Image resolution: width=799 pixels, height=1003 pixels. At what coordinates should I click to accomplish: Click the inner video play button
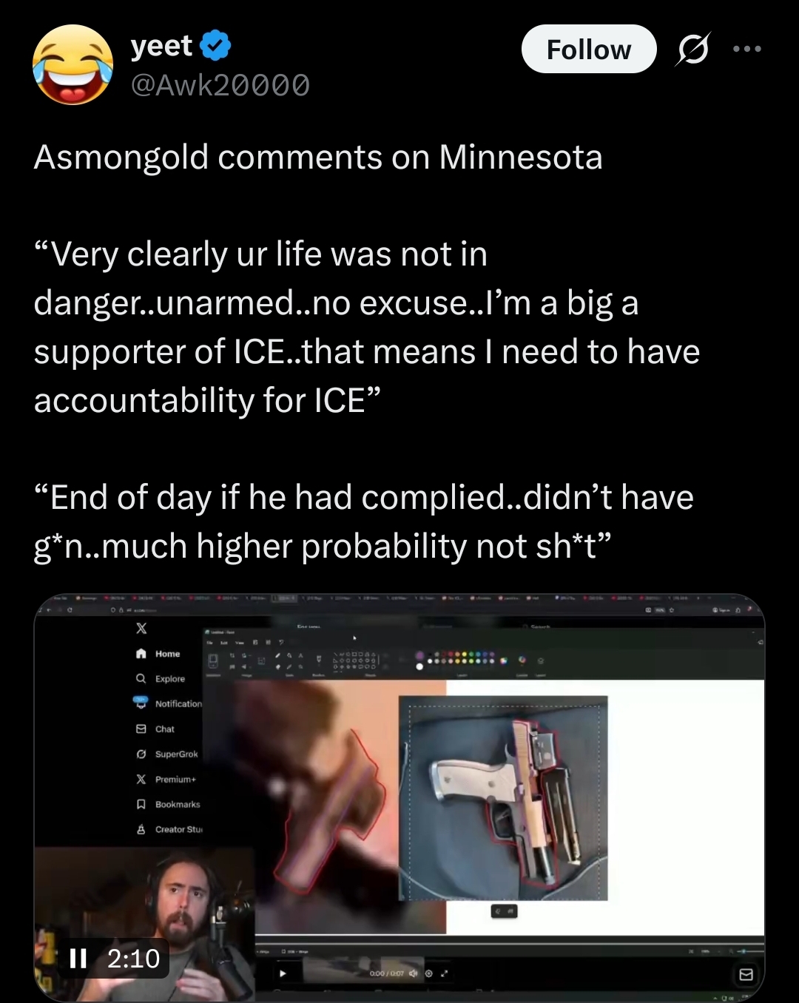pos(282,973)
